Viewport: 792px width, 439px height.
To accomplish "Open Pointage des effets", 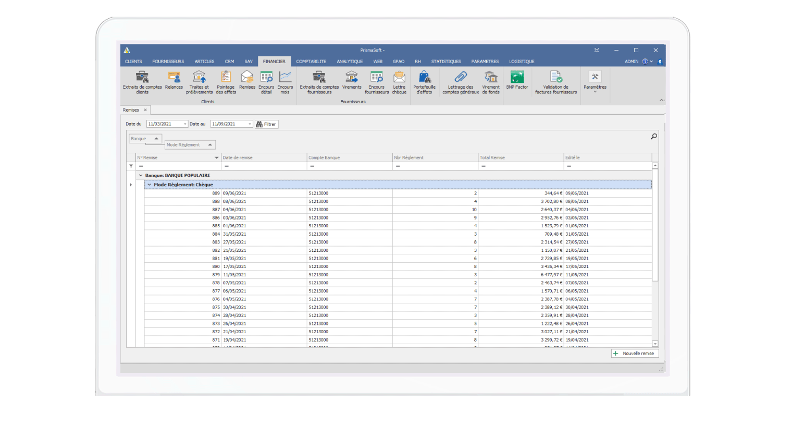I will (x=226, y=82).
